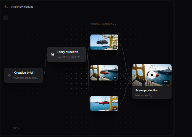The height and width of the screenshot is (137, 192).
Task: Open thumbnail 01 with black SUV
Action: tap(104, 42)
